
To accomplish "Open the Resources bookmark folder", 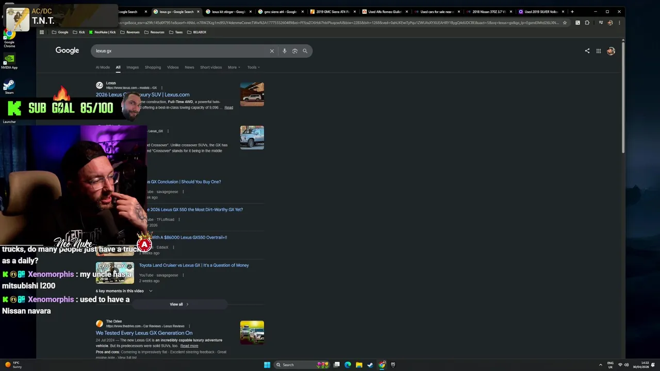I will coord(154,32).
